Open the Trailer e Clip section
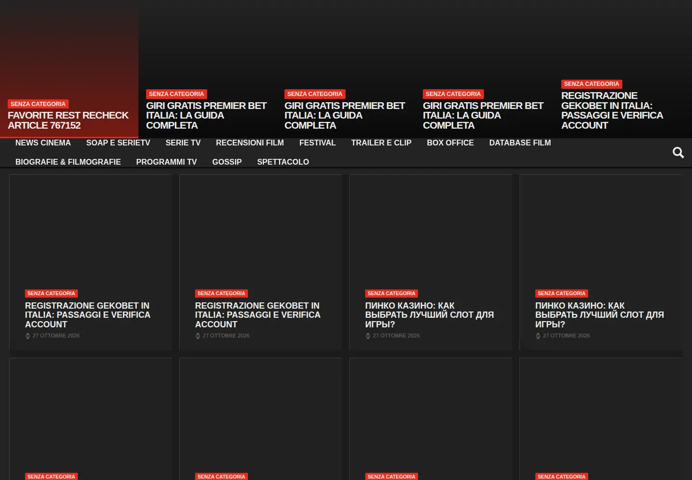692x480 pixels. (381, 143)
